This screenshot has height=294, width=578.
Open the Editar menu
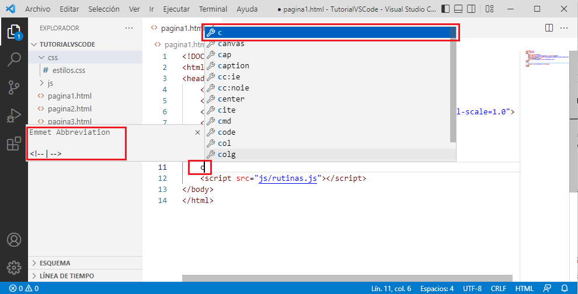pos(69,9)
